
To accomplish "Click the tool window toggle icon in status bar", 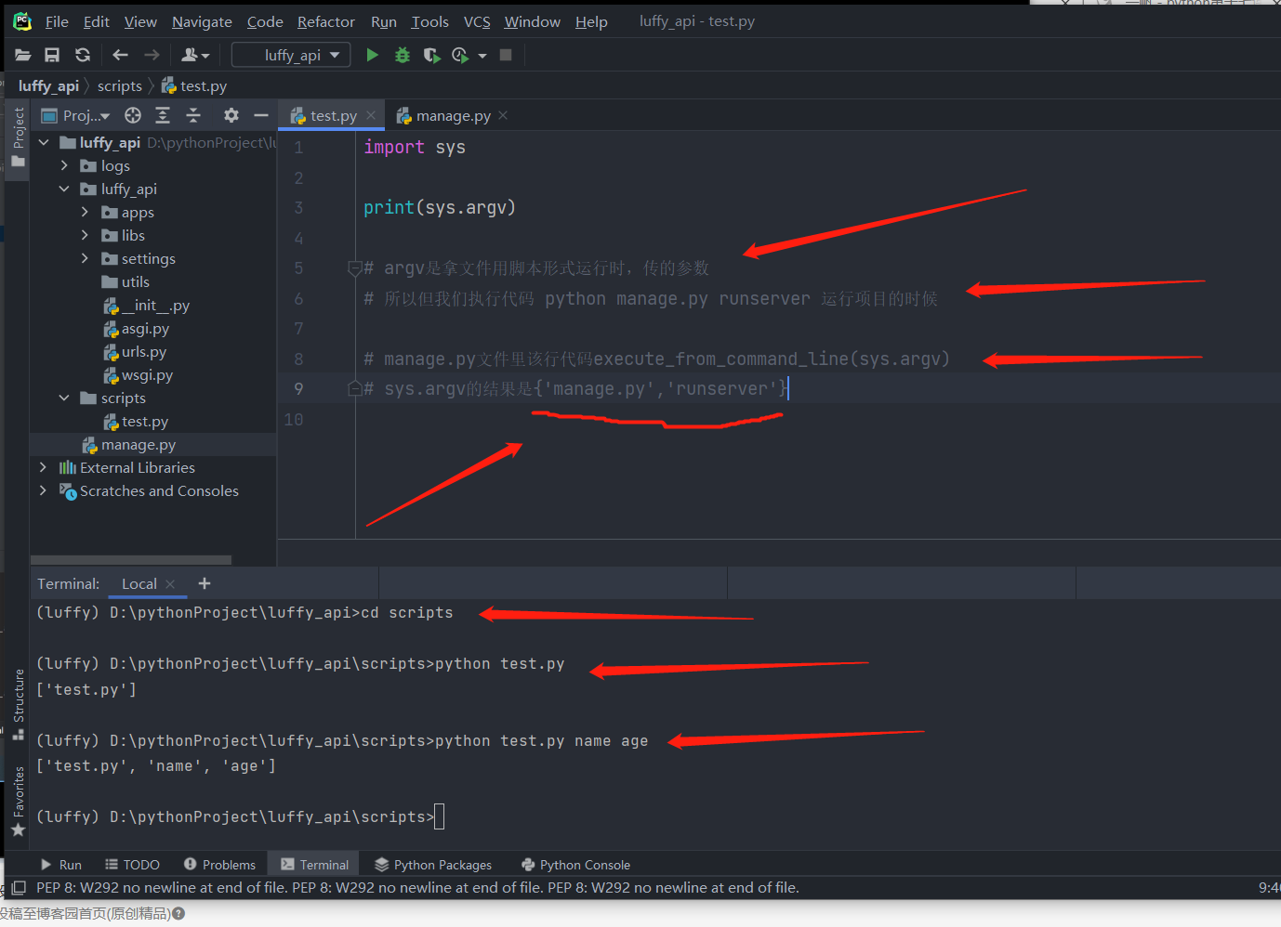I will pos(19,888).
